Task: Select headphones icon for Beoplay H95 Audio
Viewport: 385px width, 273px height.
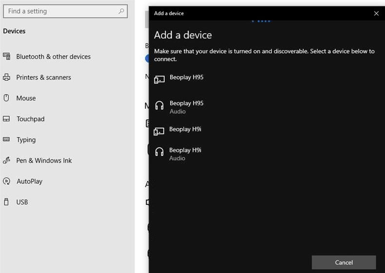Action: (159, 106)
